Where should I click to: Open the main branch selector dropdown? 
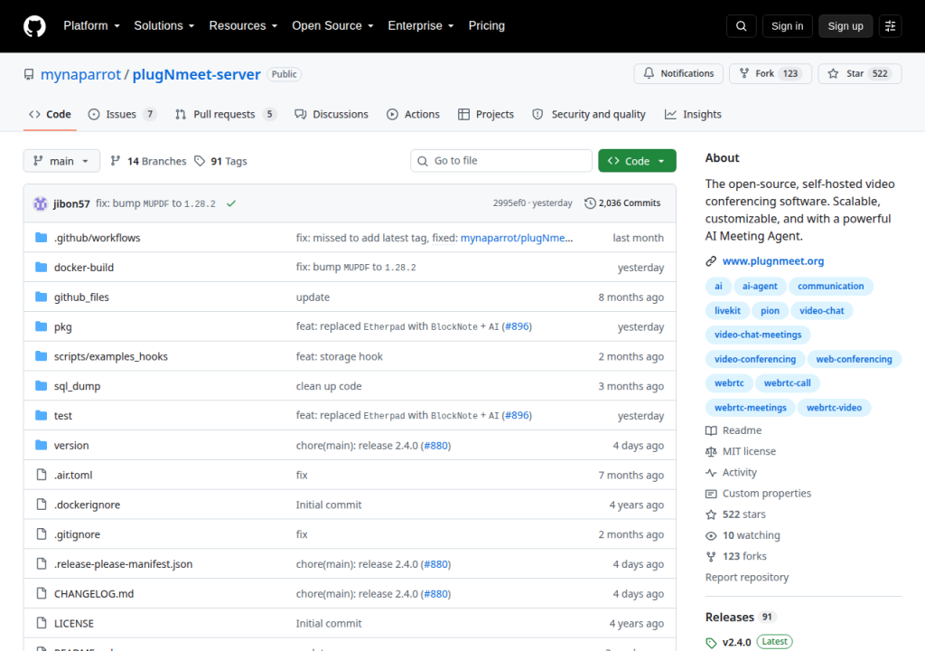(x=61, y=161)
